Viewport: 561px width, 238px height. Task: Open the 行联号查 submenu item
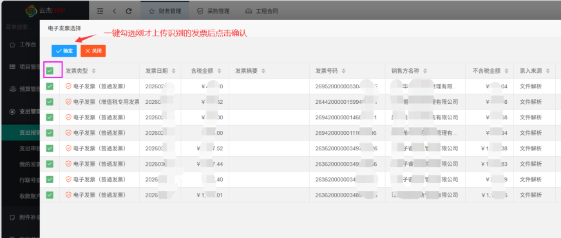[x=20, y=180]
